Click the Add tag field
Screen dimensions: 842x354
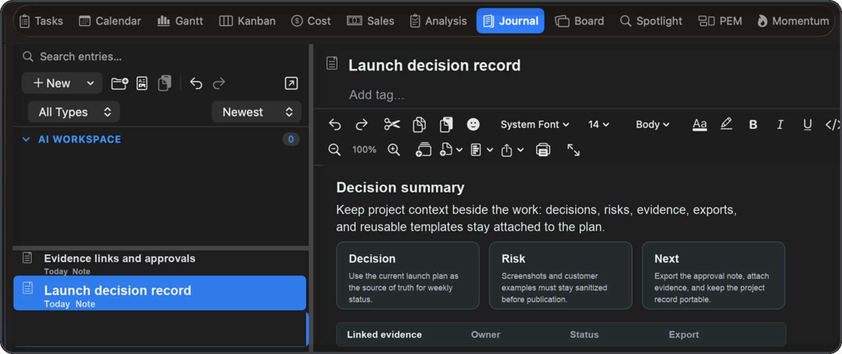(x=377, y=95)
